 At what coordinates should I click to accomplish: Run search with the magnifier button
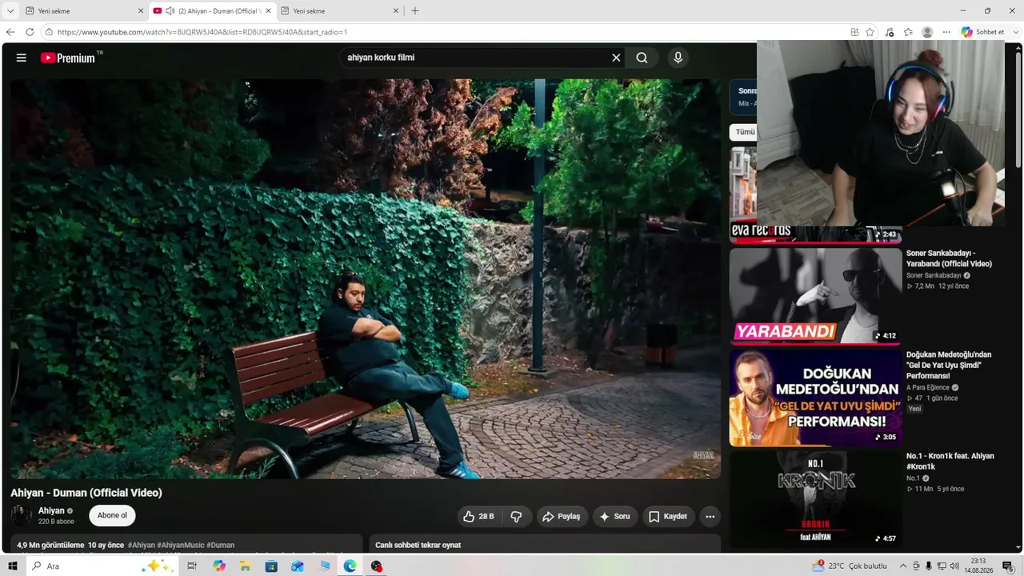pos(642,58)
